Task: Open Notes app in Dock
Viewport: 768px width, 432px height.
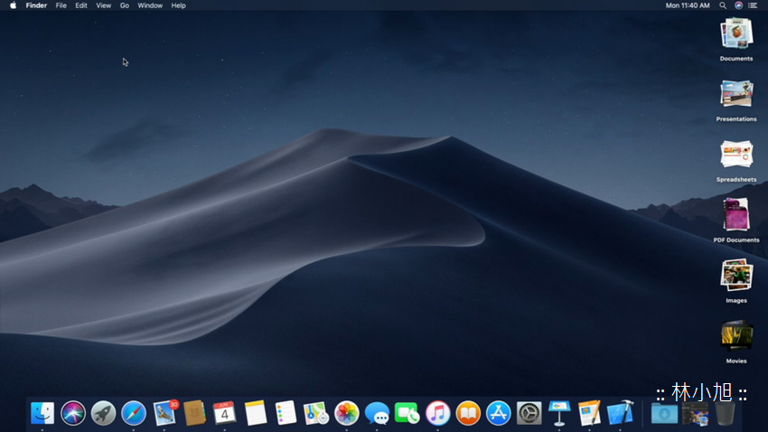Action: coord(255,413)
